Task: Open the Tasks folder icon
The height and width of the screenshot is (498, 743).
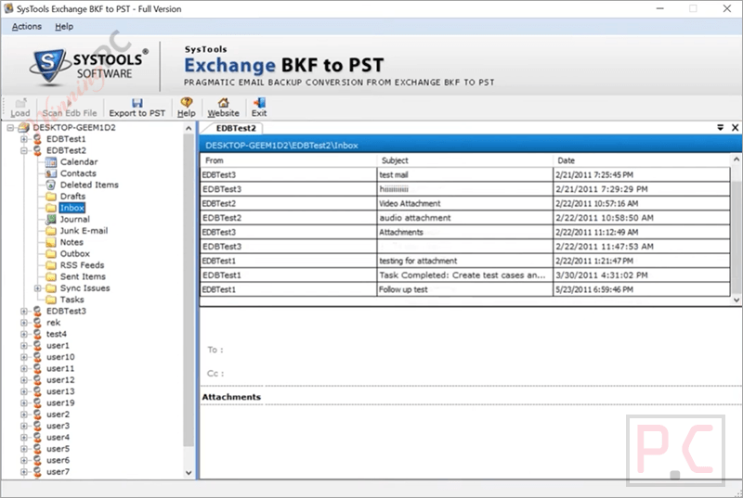Action: [x=51, y=300]
